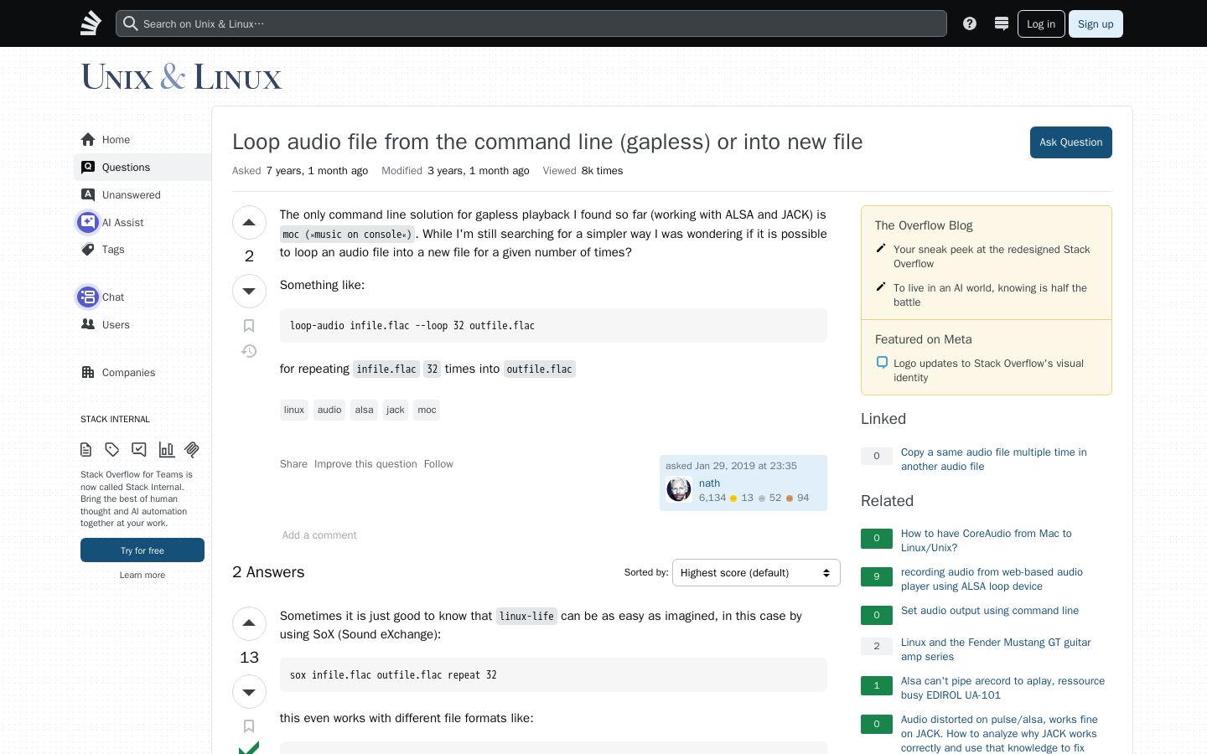
Task: Open 'Set audio output using command line'
Action: pyautogui.click(x=990, y=611)
